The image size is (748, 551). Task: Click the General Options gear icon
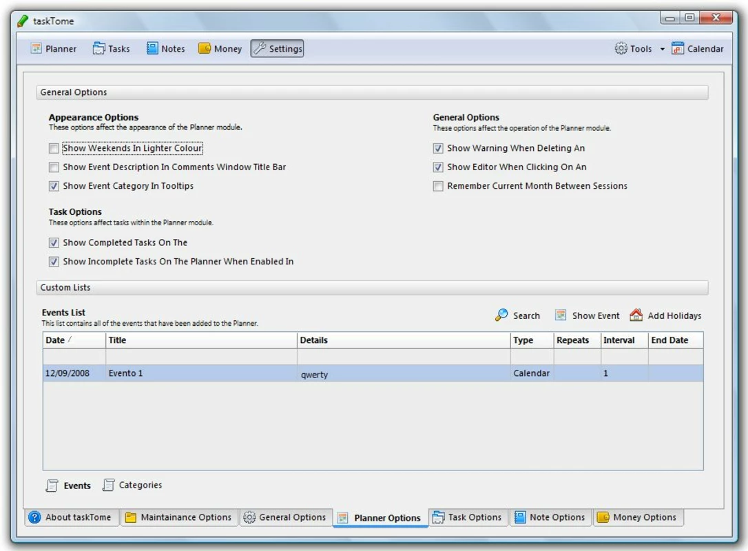coord(249,517)
